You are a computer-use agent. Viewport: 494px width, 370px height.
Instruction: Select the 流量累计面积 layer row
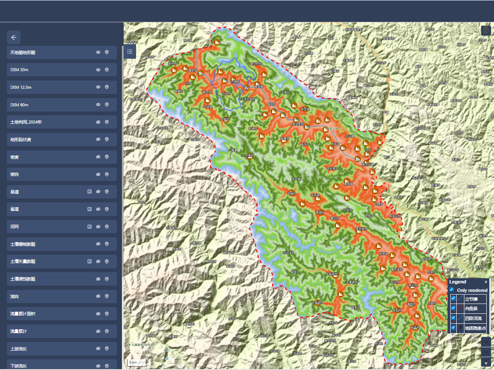[x=47, y=314]
